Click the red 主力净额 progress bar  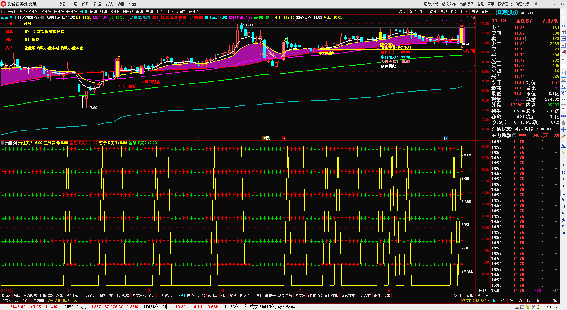point(522,135)
